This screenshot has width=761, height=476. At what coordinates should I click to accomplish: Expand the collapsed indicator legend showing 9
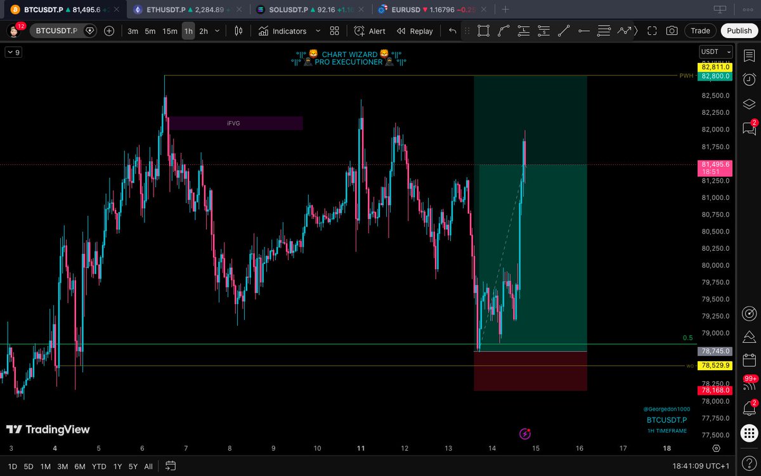pos(13,53)
